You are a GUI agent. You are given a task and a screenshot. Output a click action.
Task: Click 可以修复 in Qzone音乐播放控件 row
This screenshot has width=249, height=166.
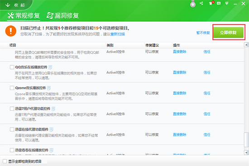click(152, 93)
